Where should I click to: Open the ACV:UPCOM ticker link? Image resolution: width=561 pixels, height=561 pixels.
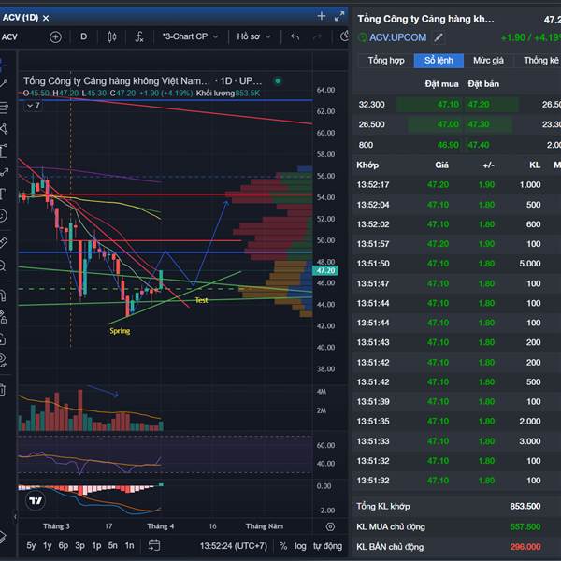point(397,37)
